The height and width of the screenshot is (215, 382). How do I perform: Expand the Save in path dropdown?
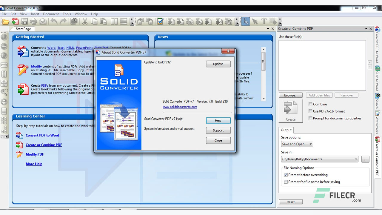[x=356, y=159]
